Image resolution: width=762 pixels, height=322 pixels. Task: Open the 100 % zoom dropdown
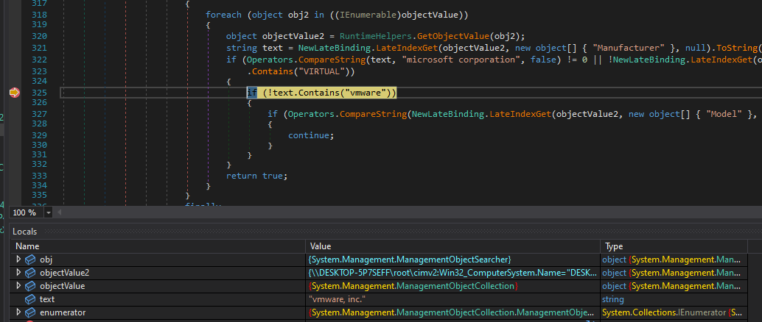49,212
